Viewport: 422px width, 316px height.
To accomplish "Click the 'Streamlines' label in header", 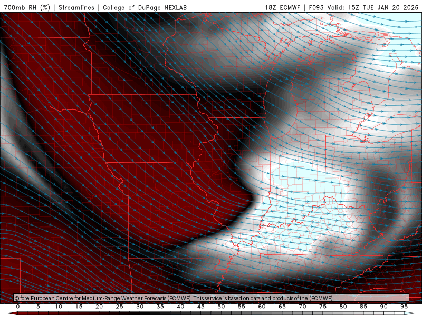I will click(x=76, y=7).
